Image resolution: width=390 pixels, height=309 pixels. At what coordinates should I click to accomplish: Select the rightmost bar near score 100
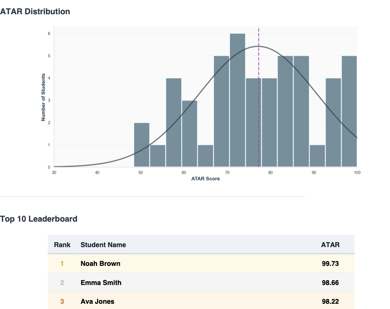point(349,112)
